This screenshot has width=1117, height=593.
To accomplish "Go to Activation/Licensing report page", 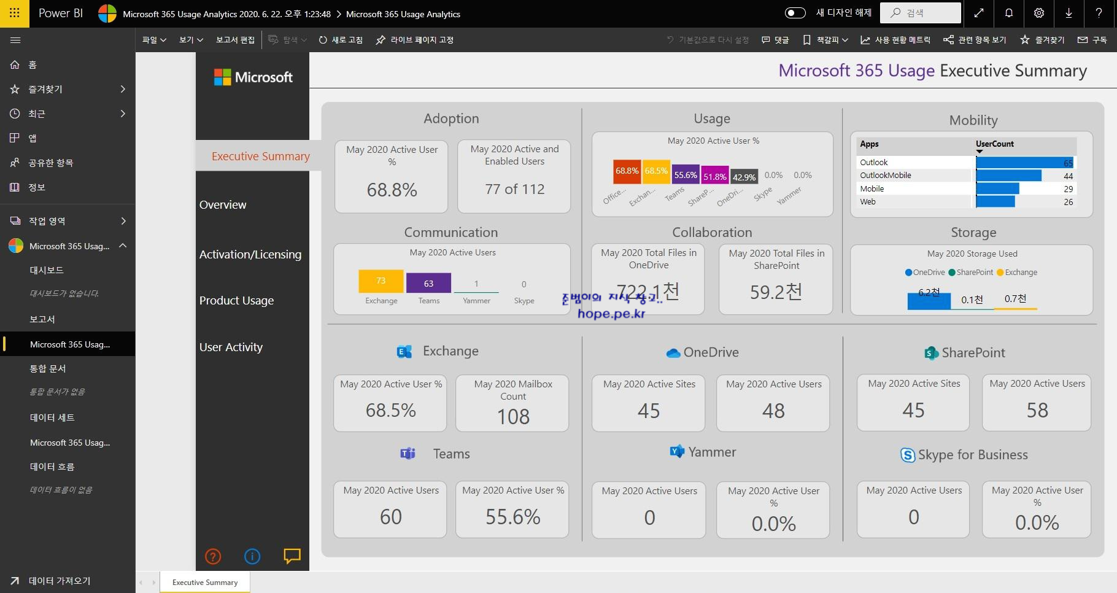I will [250, 254].
